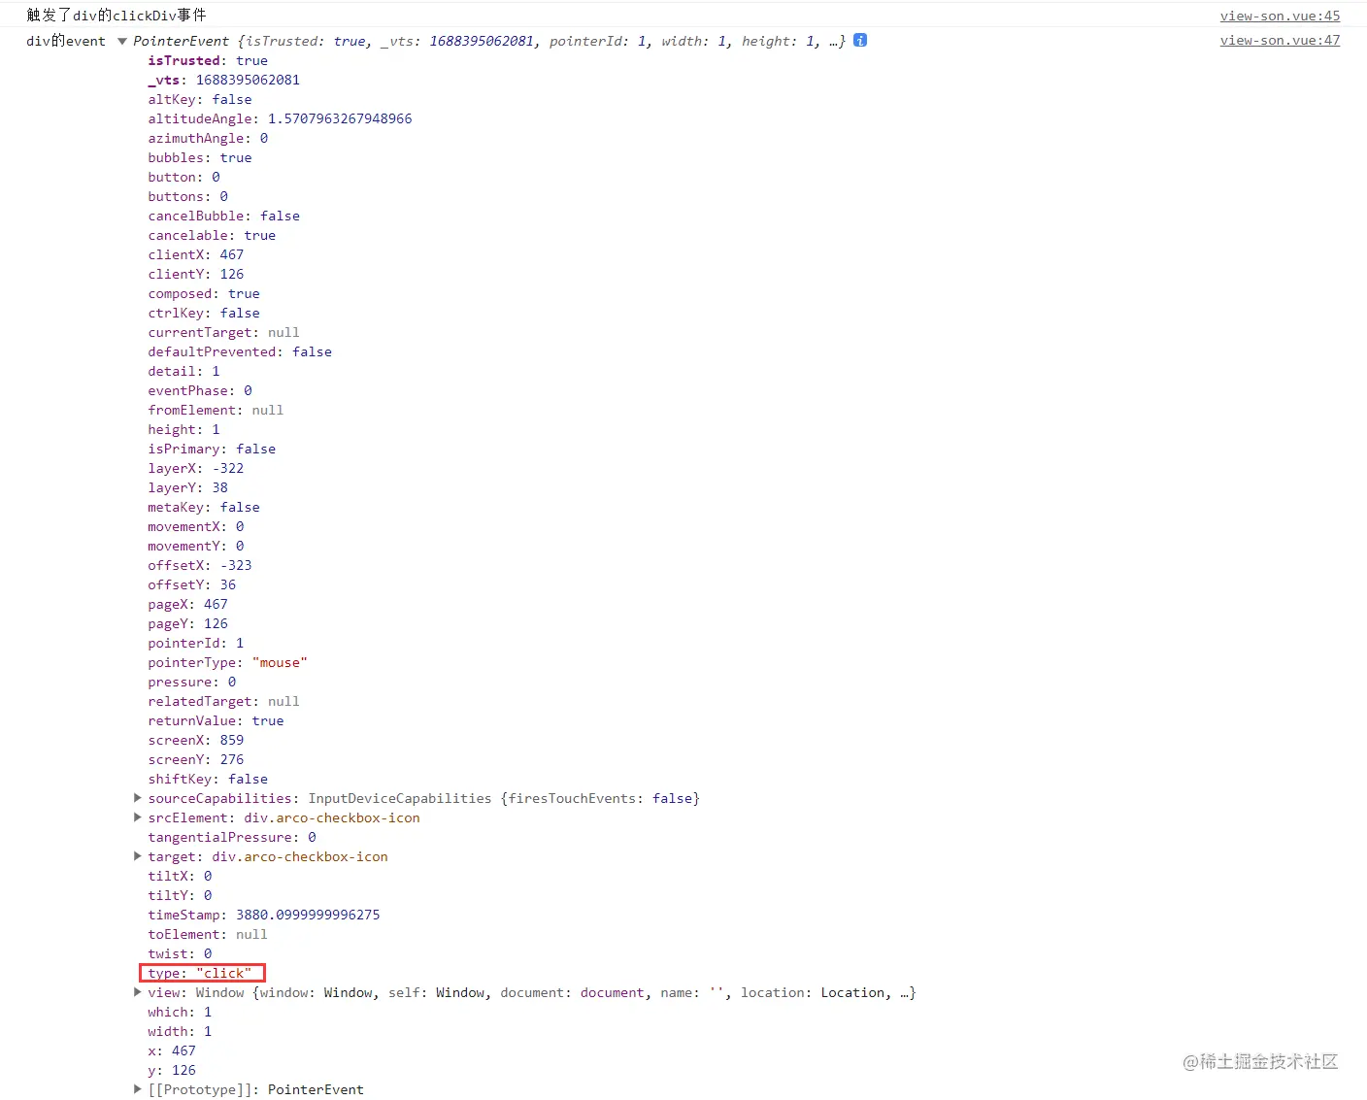Image resolution: width=1367 pixels, height=1100 pixels.
Task: Select the layerY: 38 row
Action: click(188, 487)
